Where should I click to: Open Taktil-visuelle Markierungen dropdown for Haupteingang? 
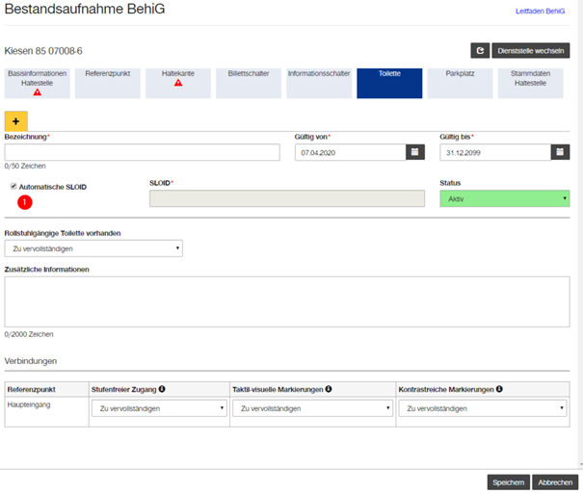click(312, 408)
